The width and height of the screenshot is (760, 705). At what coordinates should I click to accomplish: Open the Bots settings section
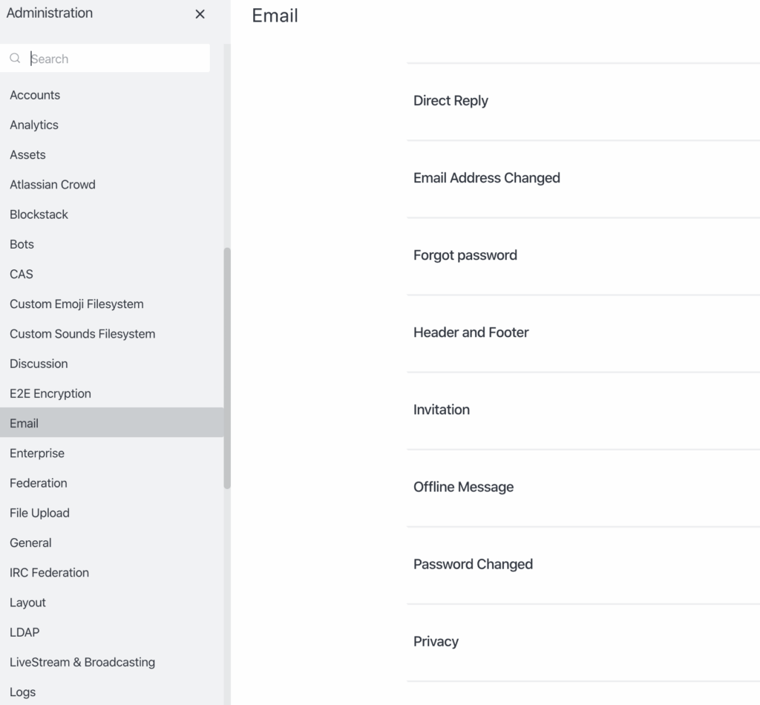click(x=22, y=244)
